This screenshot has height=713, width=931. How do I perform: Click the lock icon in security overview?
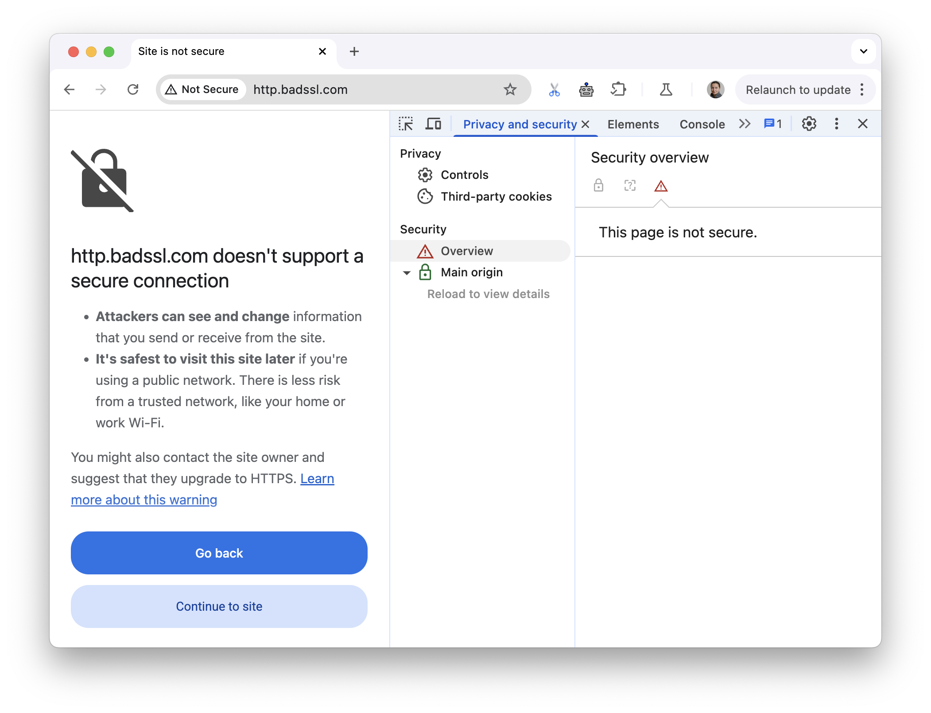click(x=599, y=185)
